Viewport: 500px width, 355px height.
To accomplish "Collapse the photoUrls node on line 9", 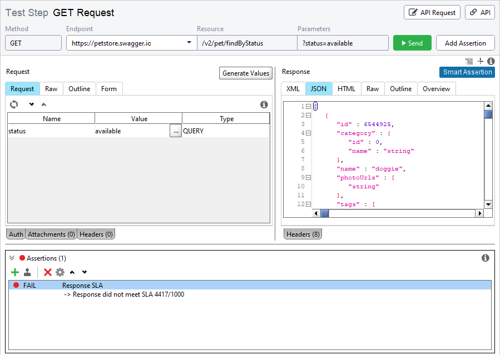I will point(308,178).
